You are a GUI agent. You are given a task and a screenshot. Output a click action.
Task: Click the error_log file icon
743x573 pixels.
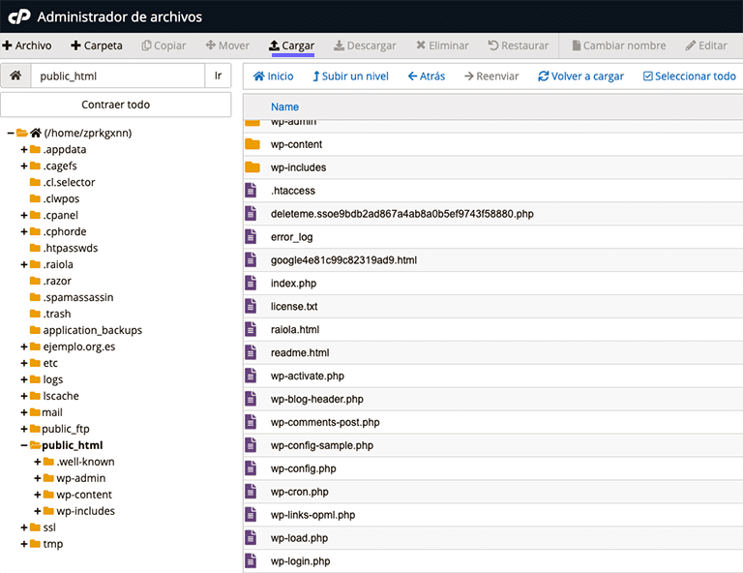pos(251,236)
